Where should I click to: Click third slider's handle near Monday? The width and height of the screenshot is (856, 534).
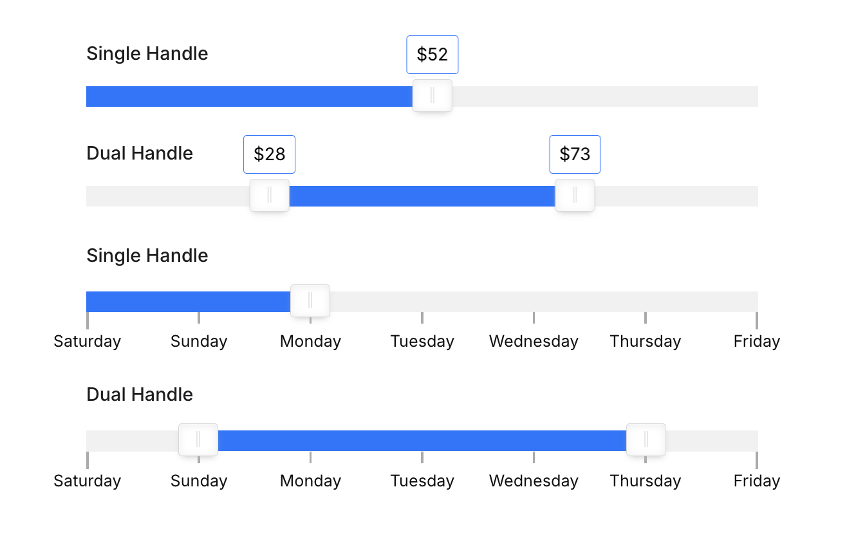(x=310, y=301)
